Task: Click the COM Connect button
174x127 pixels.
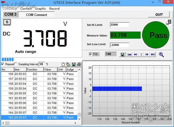Action: click(37, 15)
